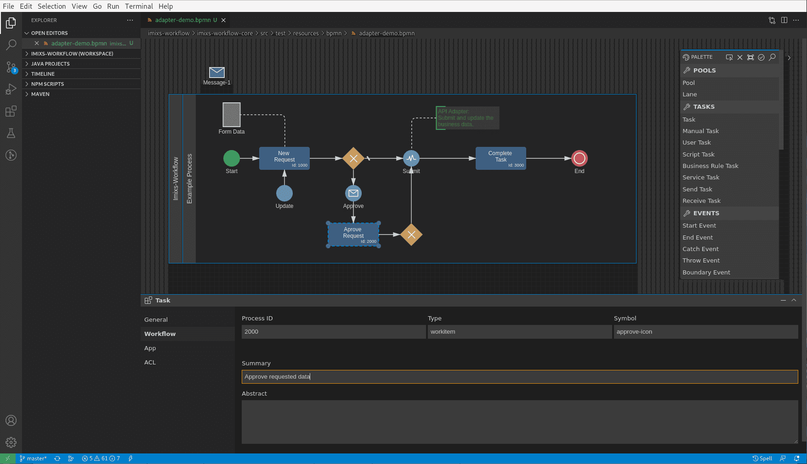807x464 pixels.
Task: Toggle the Spell checker in the status bar
Action: tap(763, 458)
